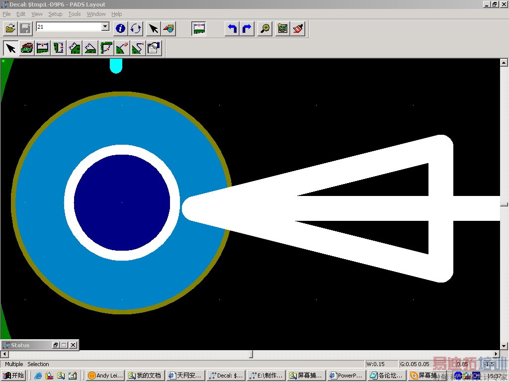Toggle the Horizontal dimension tool
This screenshot has width=509, height=382.
tap(43, 48)
